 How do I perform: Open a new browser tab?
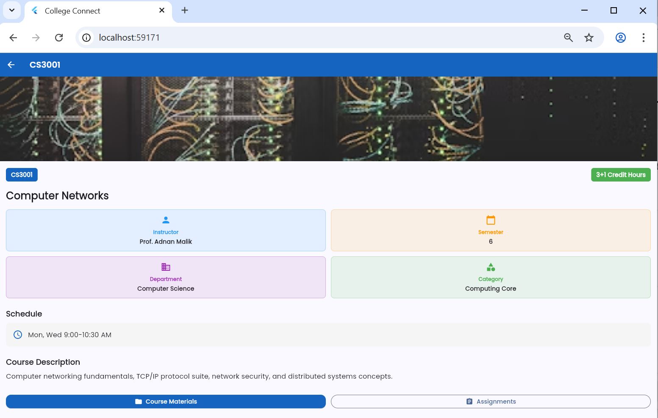click(185, 10)
